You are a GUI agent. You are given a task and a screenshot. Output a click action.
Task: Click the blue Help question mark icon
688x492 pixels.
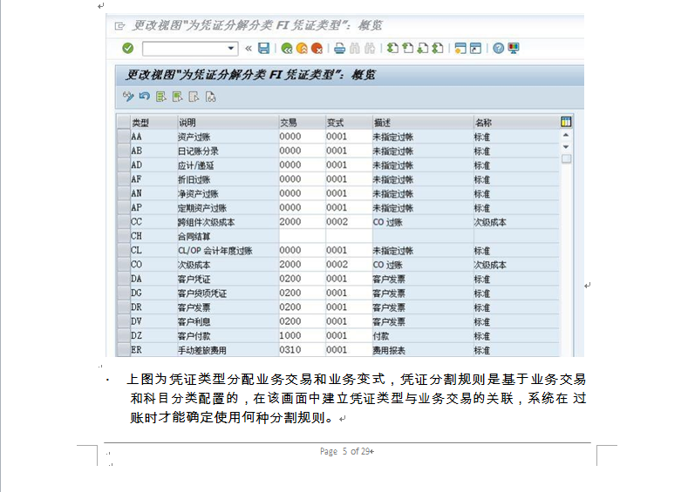tap(499, 48)
